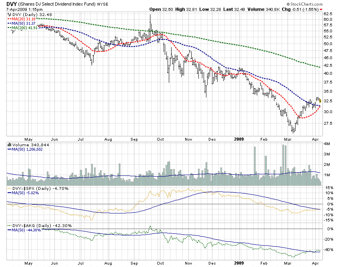Image resolution: width=340 pixels, height=267 pixels.
Task: Click the 1M volume axis label
Action: (x=327, y=175)
